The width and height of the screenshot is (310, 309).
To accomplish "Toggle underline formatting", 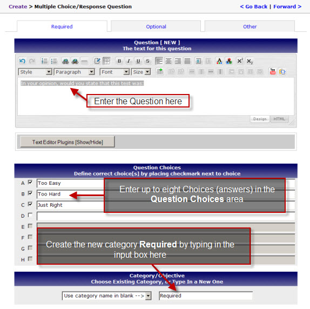I will [x=138, y=61].
